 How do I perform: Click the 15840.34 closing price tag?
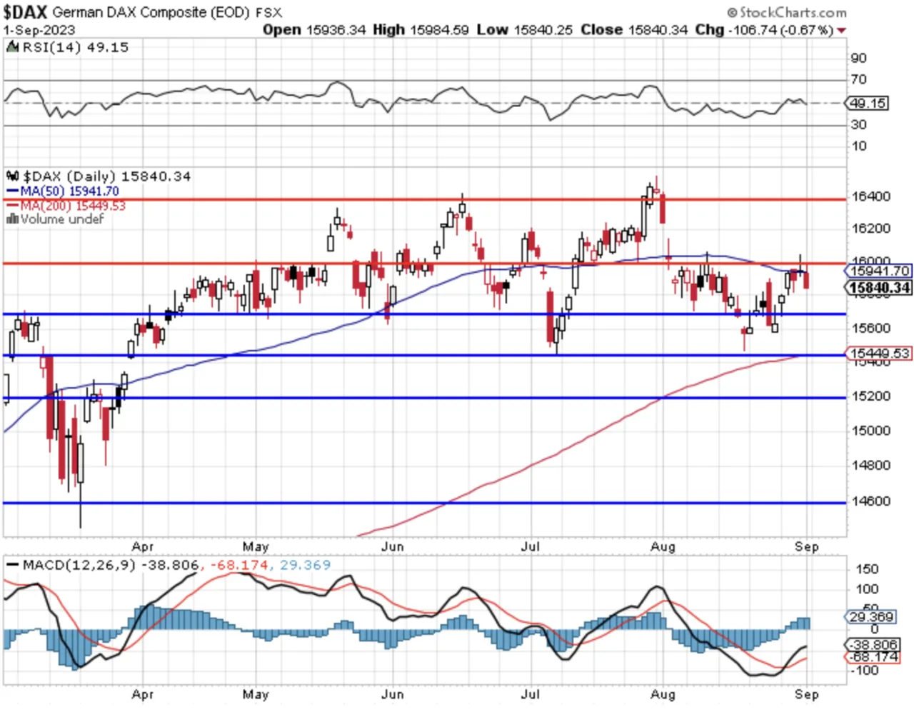[879, 288]
